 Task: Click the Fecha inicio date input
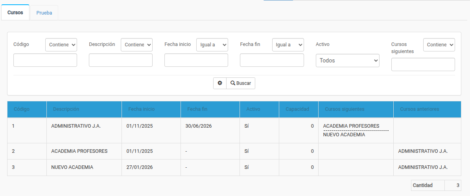tap(196, 60)
